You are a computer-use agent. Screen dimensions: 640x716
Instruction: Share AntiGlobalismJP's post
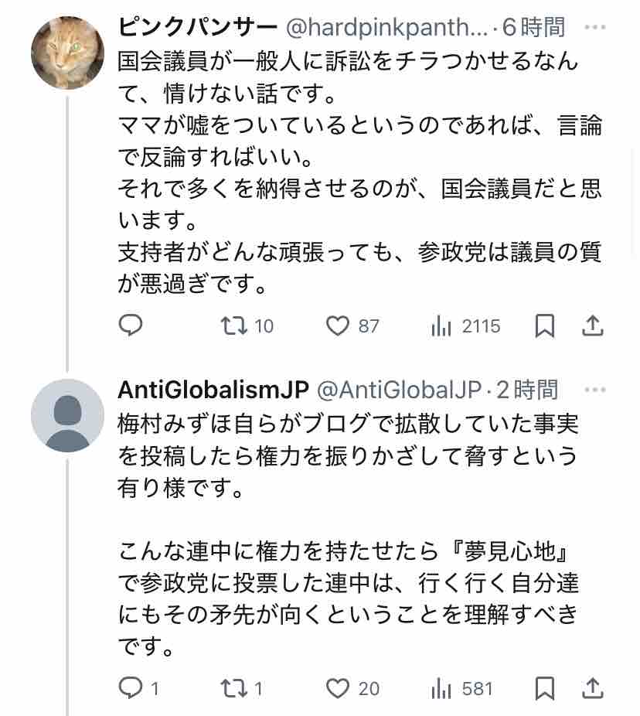(x=592, y=687)
